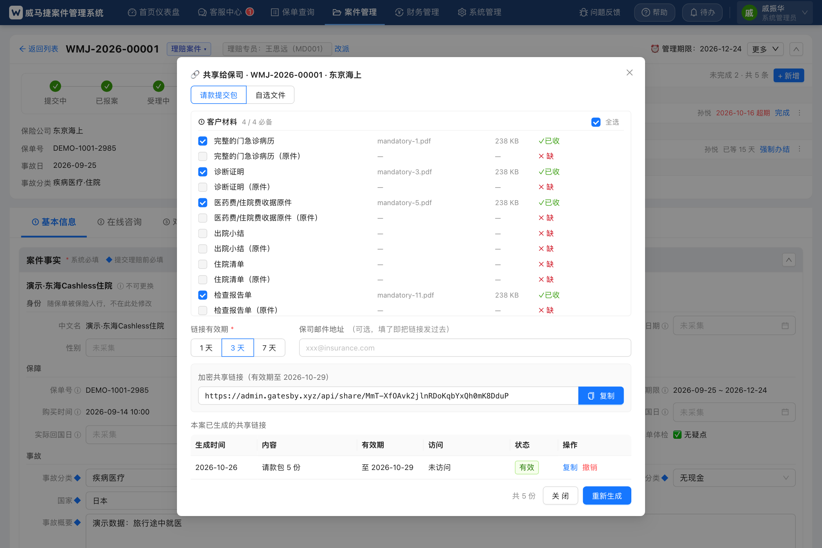This screenshot has width=822, height=548.
Task: Uncheck 检查报告单 mandatory-11.pdf
Action: point(203,295)
